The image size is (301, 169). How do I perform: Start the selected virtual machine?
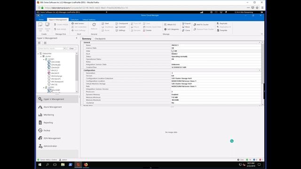click(x=105, y=23)
